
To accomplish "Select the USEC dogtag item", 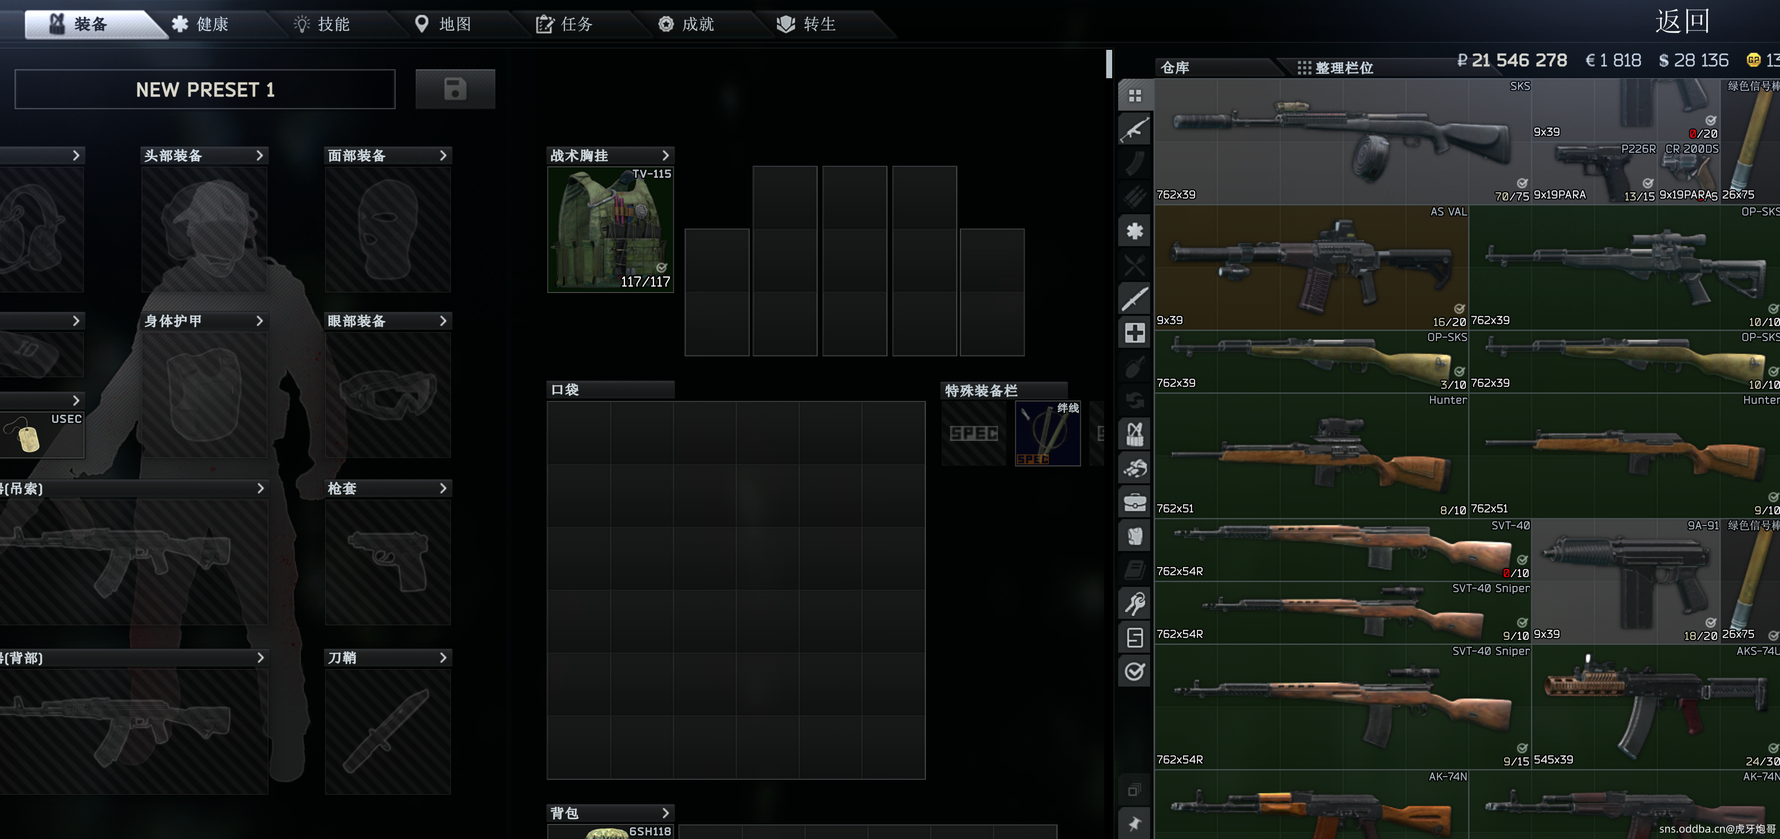I will pyautogui.click(x=42, y=434).
